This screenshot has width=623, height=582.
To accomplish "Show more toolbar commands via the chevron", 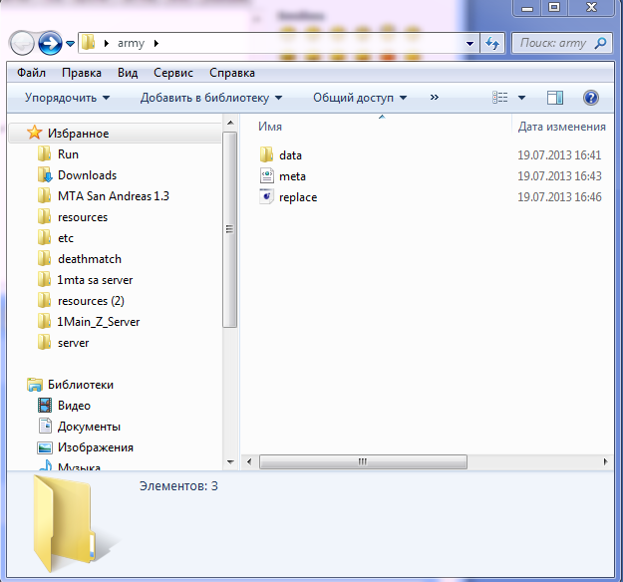I will pos(435,98).
